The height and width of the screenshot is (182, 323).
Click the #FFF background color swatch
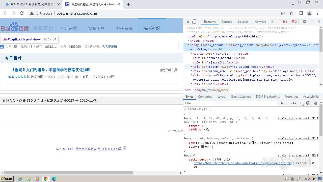click(213, 160)
